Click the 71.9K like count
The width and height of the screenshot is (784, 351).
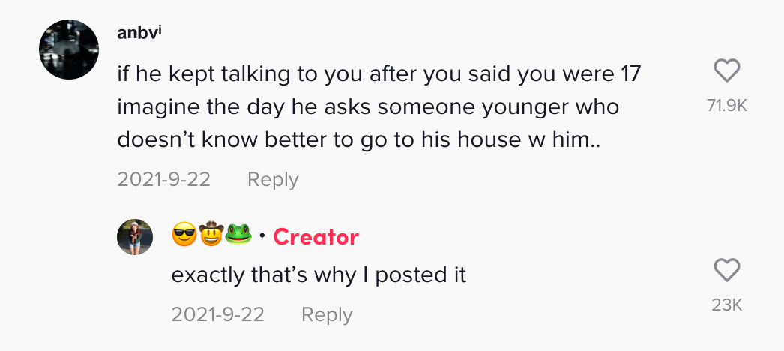[727, 106]
